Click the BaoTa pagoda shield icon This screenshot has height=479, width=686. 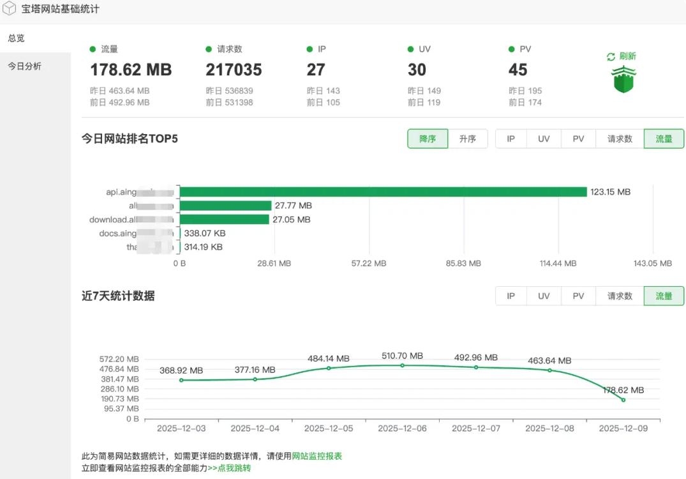click(x=622, y=80)
